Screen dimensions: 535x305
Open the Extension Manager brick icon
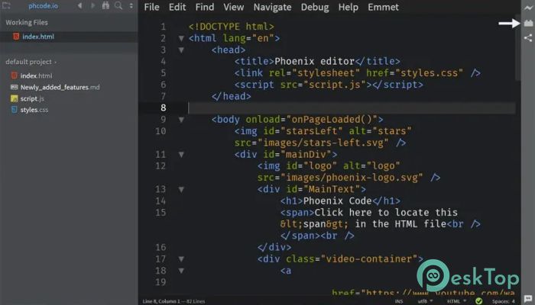point(528,23)
